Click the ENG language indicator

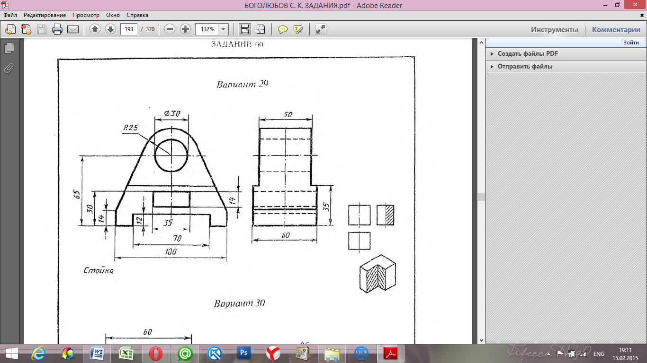click(599, 354)
